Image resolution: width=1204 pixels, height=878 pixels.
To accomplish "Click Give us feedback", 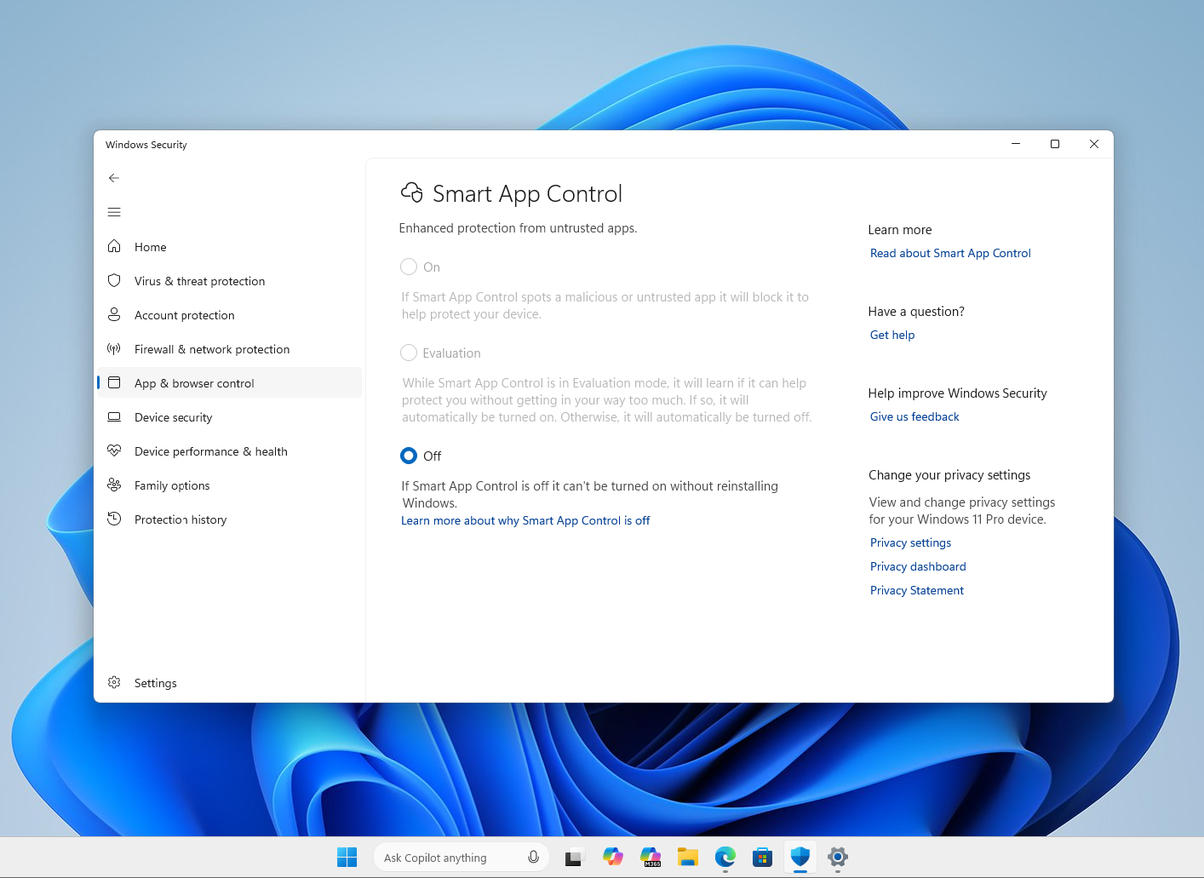I will point(914,416).
